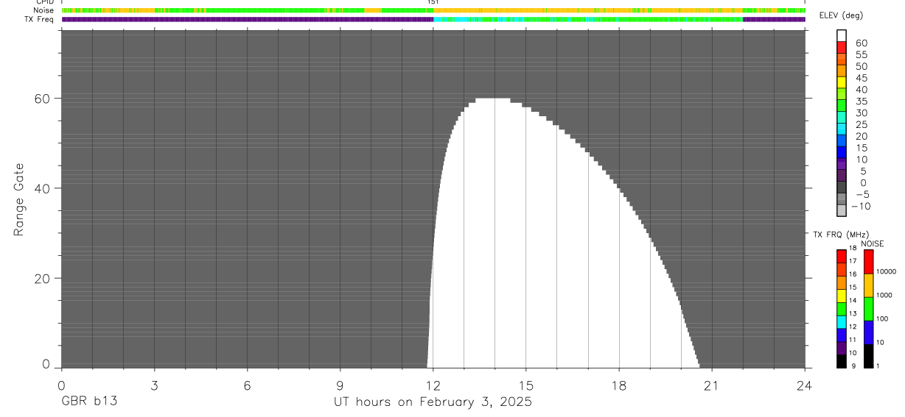Click the 'Noise' strip label at top left

[43, 10]
